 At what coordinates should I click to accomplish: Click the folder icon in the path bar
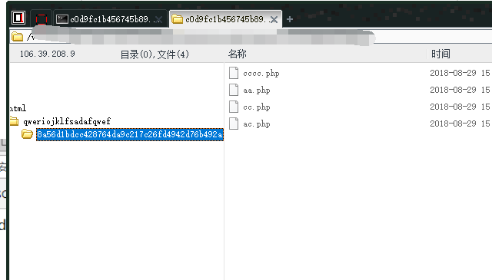[17, 37]
